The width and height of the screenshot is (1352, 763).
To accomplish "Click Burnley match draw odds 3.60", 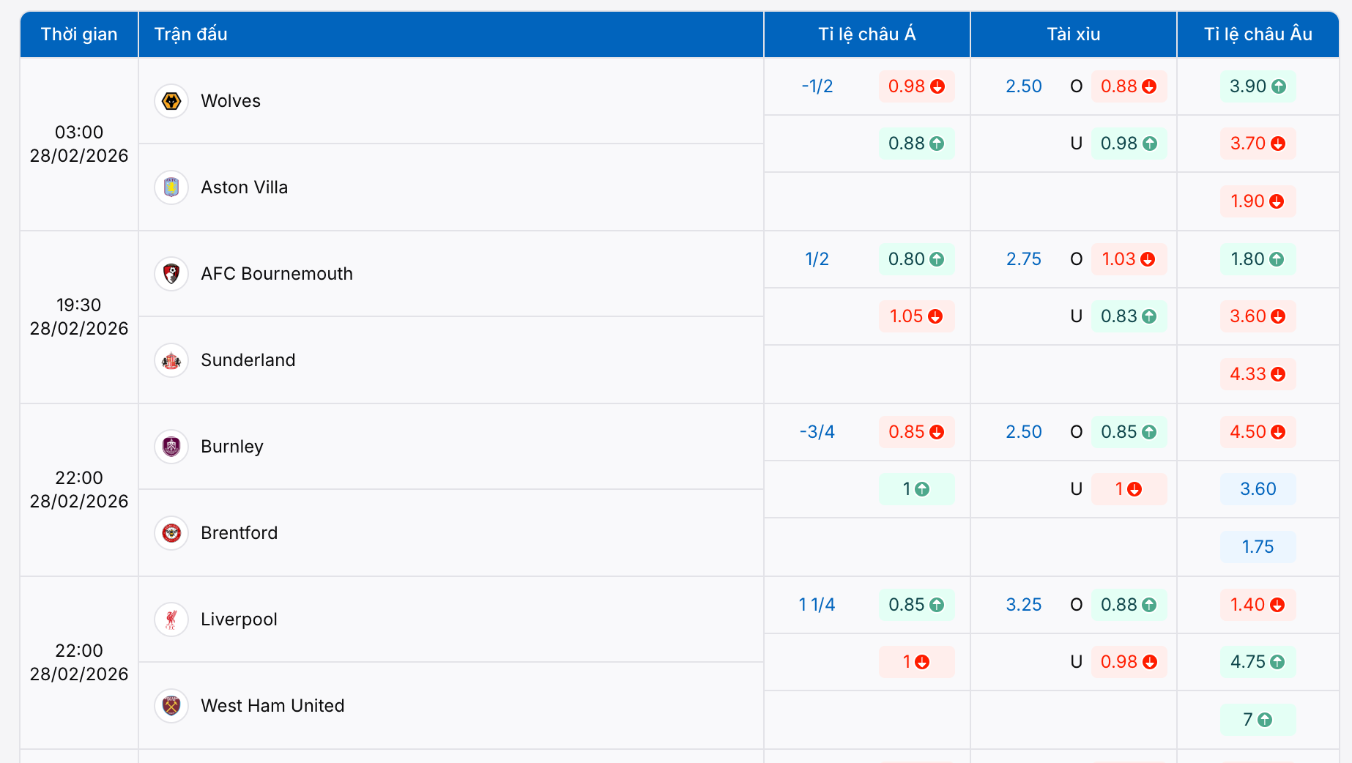I will [x=1258, y=489].
